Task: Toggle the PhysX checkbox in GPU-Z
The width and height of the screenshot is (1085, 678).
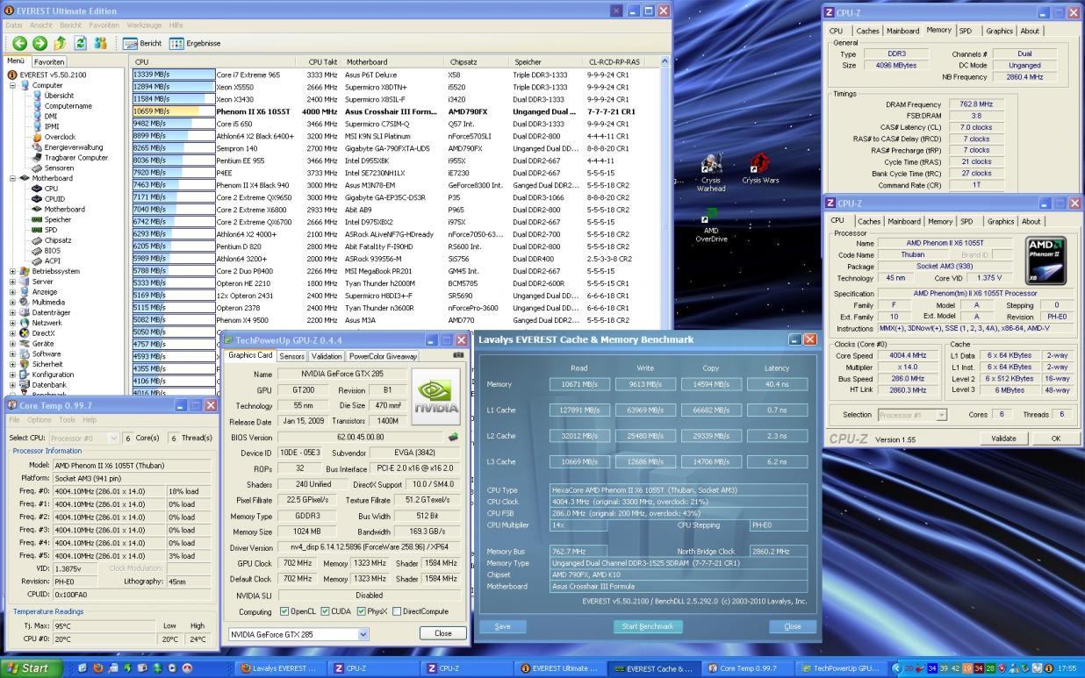Action: coord(362,611)
